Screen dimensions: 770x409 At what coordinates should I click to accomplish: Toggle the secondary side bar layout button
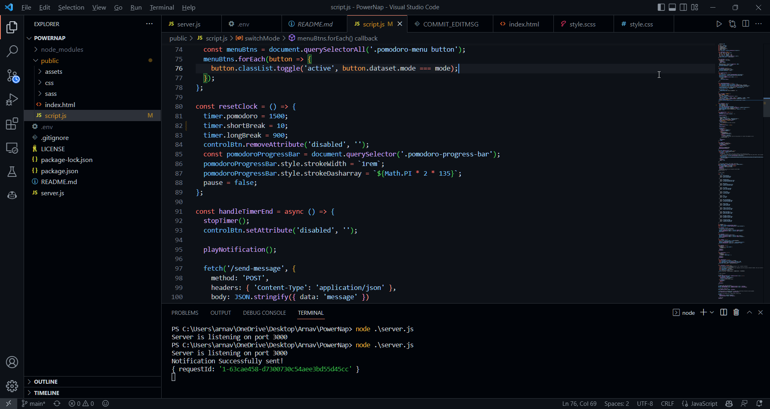pos(683,7)
